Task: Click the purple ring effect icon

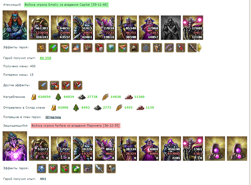Action: [x=169, y=48]
